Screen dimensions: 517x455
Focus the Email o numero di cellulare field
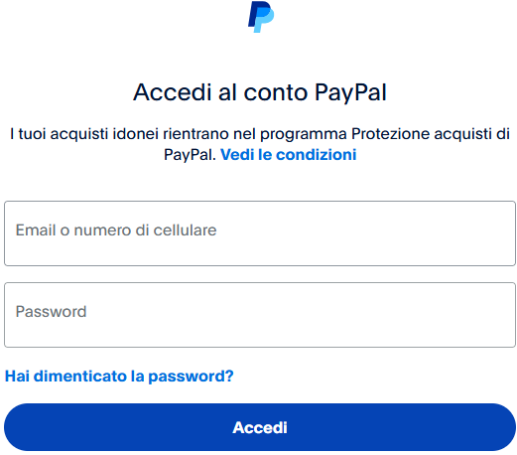pyautogui.click(x=260, y=233)
